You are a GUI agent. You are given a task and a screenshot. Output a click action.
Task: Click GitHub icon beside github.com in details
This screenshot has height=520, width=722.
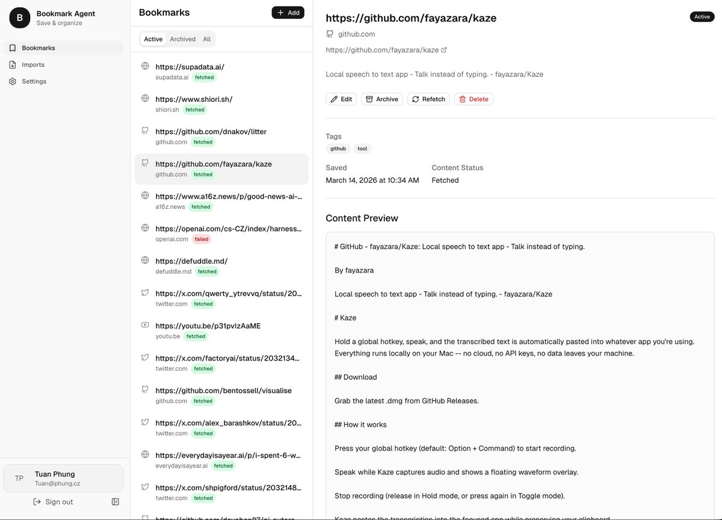330,34
